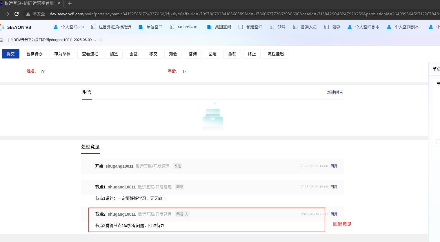
Task: Open a new browser tab with plus button
Action: tap(70, 3)
